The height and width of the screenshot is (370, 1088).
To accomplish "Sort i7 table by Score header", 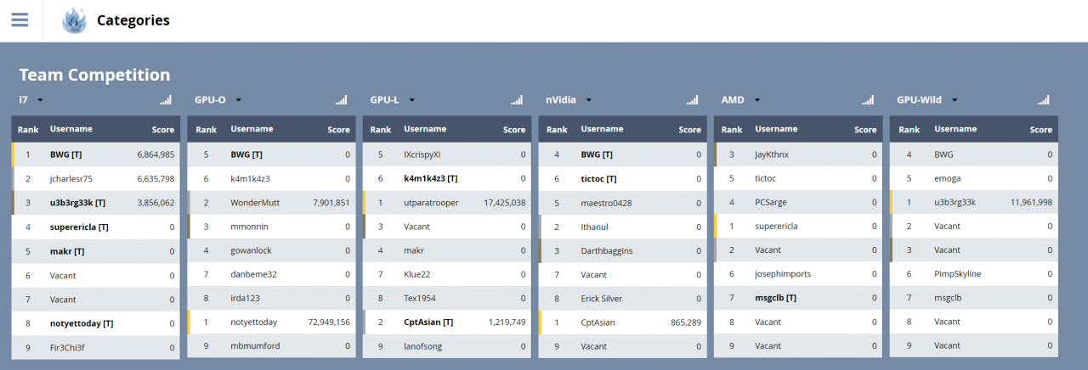I will pos(161,130).
